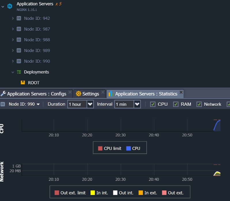Click the green Deployments list icon

pos(19,72)
